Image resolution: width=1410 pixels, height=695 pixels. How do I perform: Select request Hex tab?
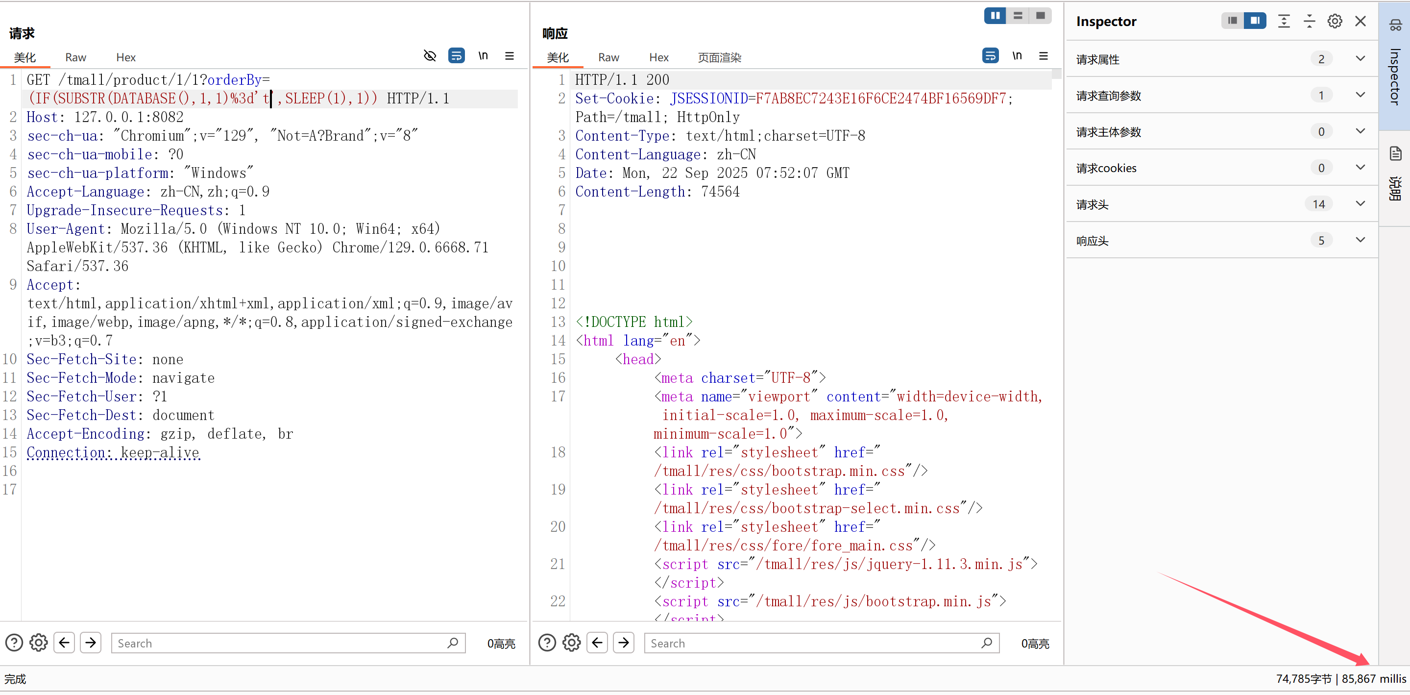point(126,57)
